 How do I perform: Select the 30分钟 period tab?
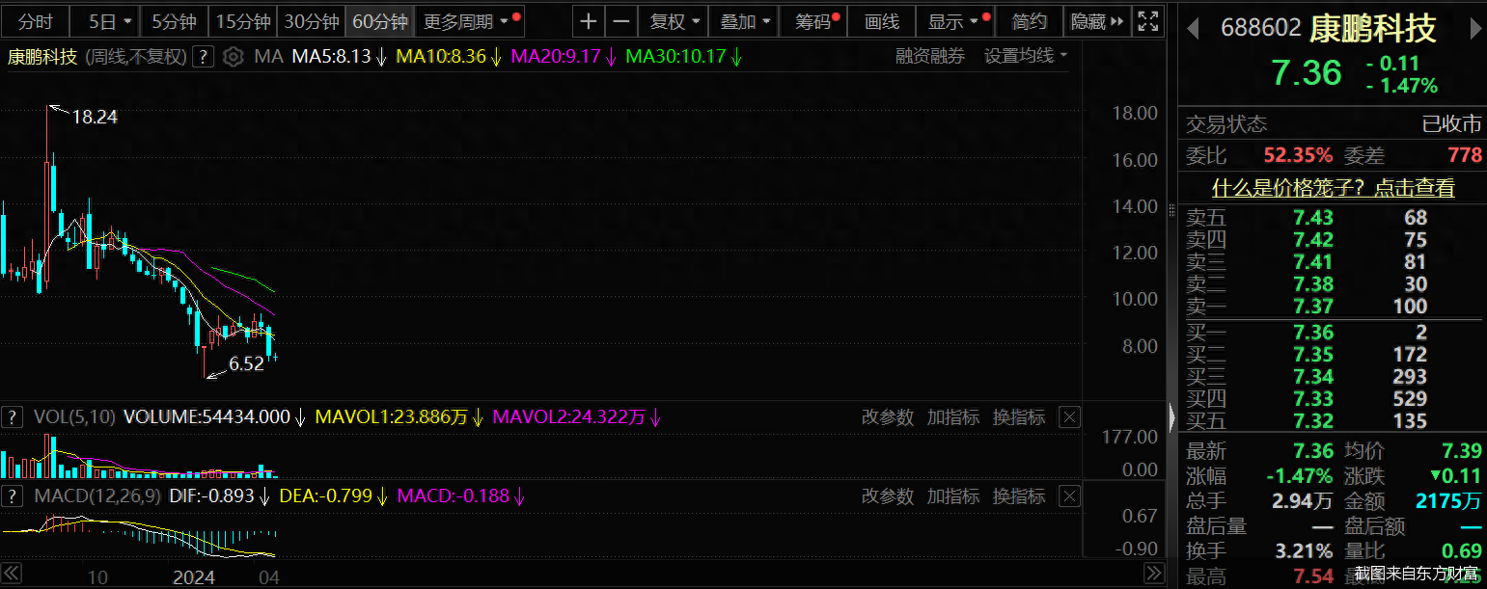(312, 20)
